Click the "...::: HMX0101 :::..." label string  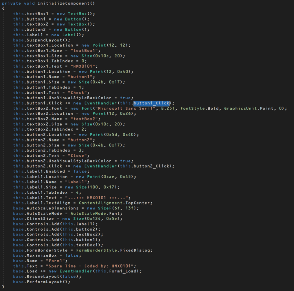click(x=97, y=198)
